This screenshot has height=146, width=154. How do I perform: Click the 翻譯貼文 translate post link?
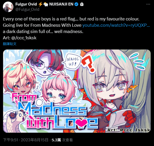tap(10, 44)
